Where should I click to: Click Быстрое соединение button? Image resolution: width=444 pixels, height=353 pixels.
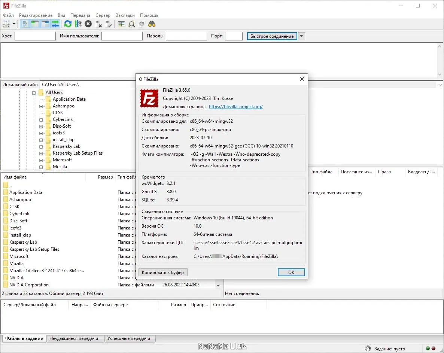(272, 36)
